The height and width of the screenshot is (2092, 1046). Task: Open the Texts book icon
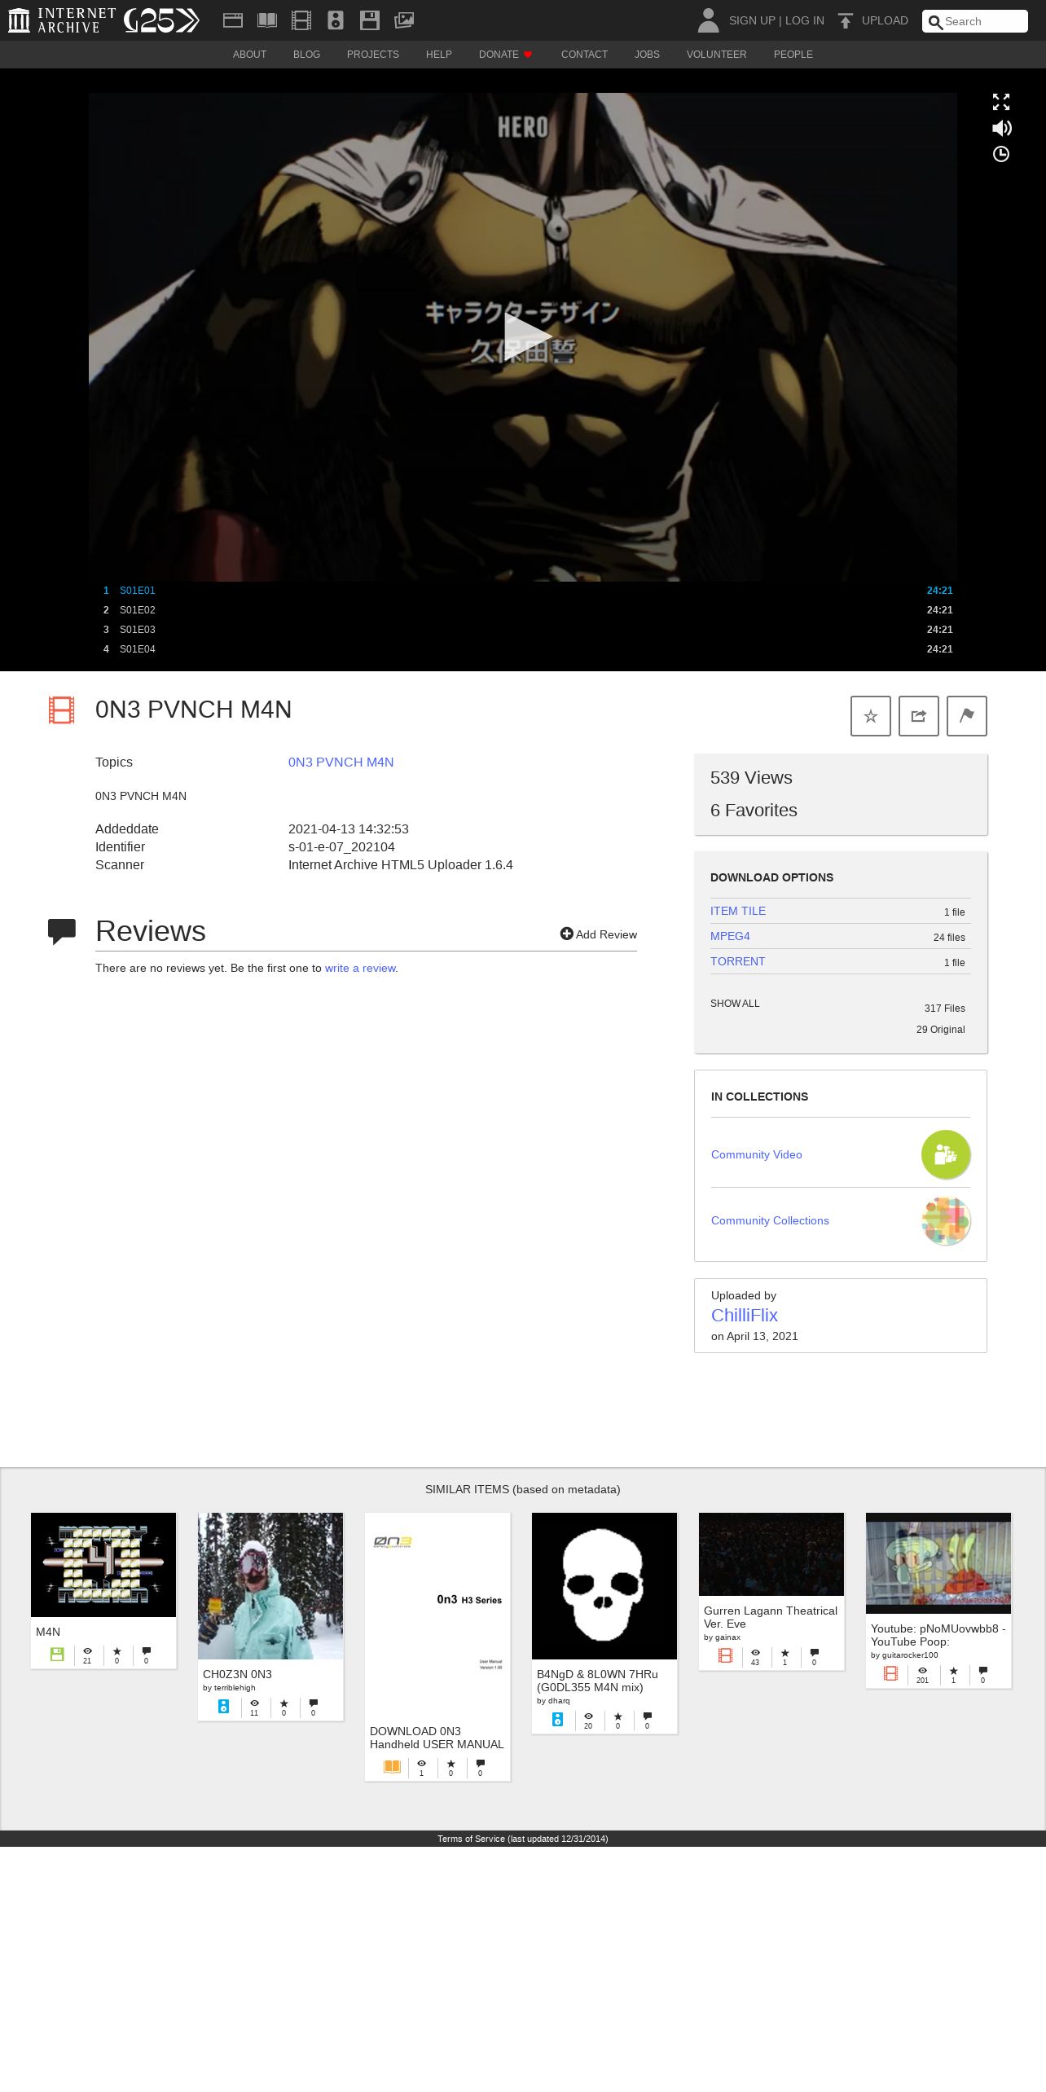click(x=267, y=20)
